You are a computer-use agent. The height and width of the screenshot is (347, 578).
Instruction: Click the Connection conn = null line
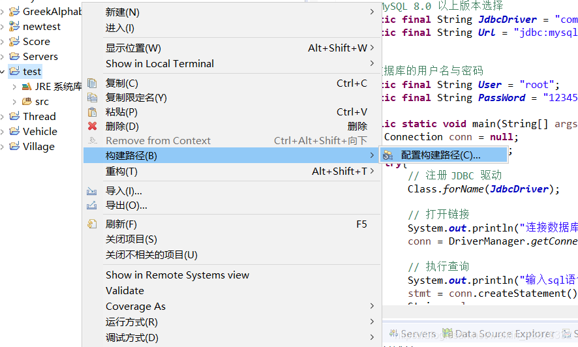[451, 137]
